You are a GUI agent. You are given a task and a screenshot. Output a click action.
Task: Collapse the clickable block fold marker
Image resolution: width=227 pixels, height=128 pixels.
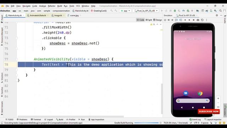pyautogui.click(x=17, y=38)
